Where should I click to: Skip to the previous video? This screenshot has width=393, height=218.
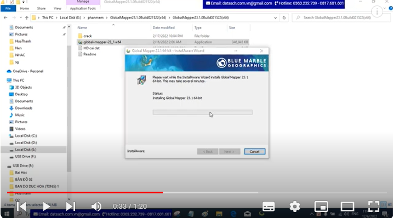coord(21,206)
